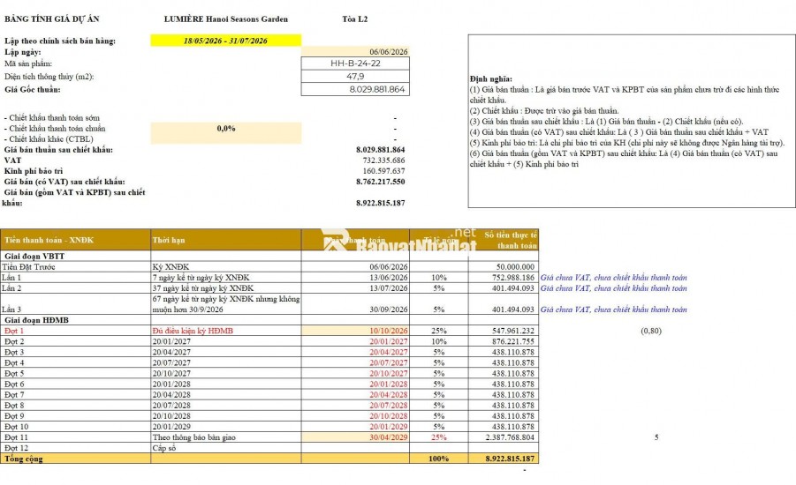This screenshot has height=485, width=796.
Task: Select the '0,0%' standard payment discount cell
Action: (226, 128)
